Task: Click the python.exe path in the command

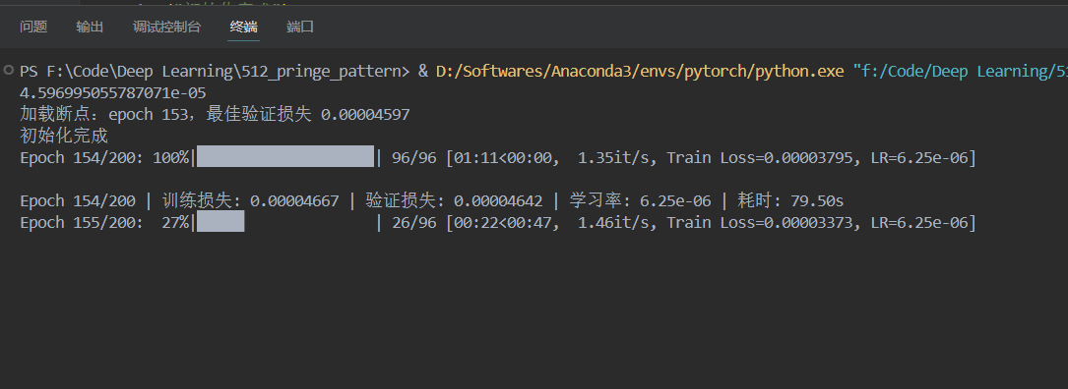Action: tap(640, 71)
